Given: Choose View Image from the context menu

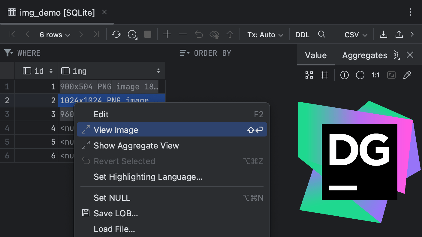Looking at the screenshot, I should click(116, 129).
